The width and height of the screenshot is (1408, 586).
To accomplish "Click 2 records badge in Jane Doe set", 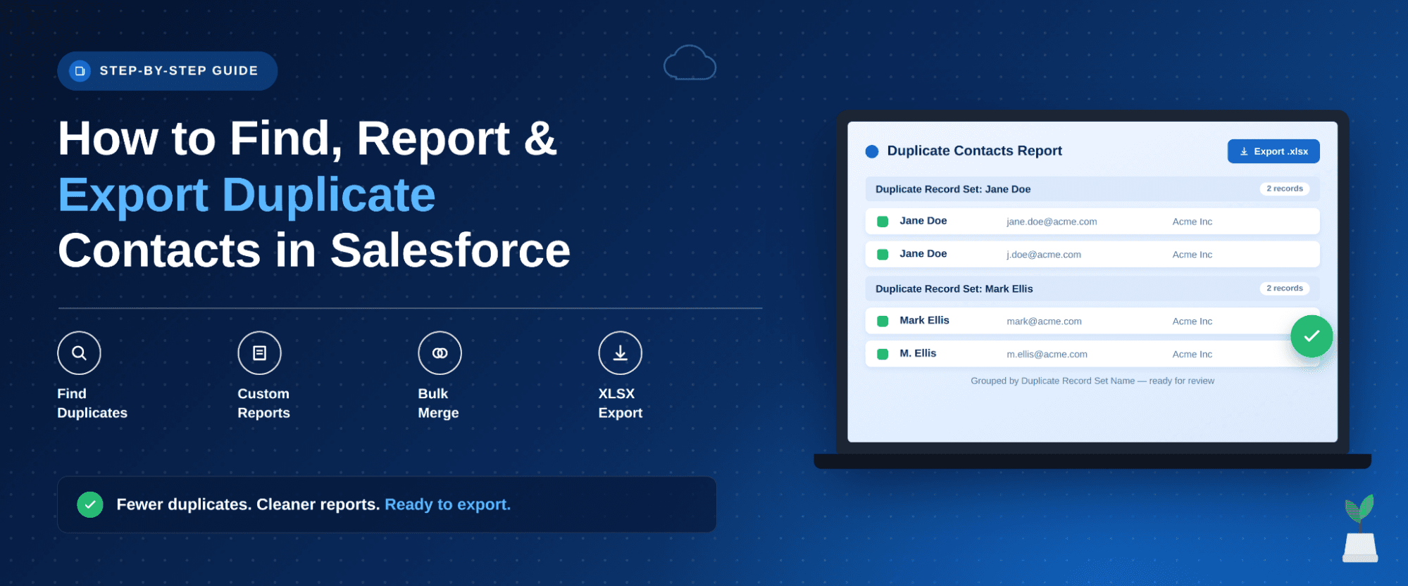I will [1285, 189].
